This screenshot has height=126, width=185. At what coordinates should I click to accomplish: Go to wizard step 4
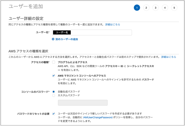(x=165, y=8)
